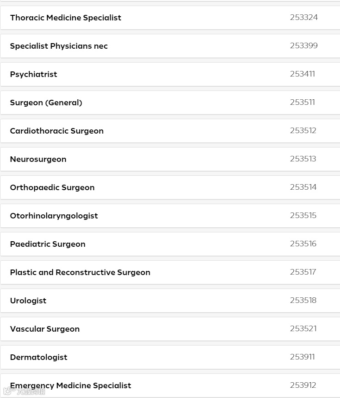Image resolution: width=340 pixels, height=398 pixels.
Task: Select the code 253411 for Psychiatrist
Action: click(303, 74)
